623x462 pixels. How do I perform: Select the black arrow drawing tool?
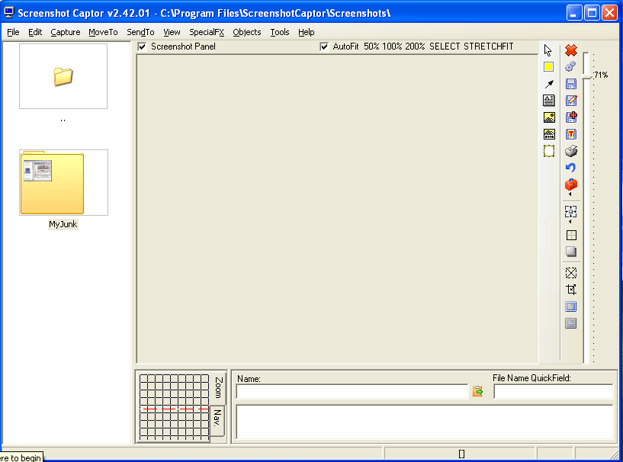pyautogui.click(x=548, y=84)
